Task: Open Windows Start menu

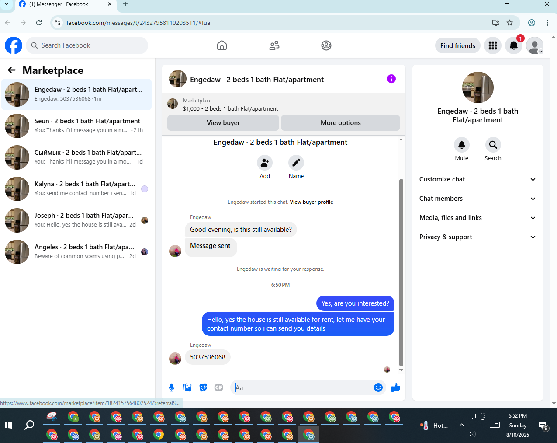Action: pyautogui.click(x=8, y=425)
